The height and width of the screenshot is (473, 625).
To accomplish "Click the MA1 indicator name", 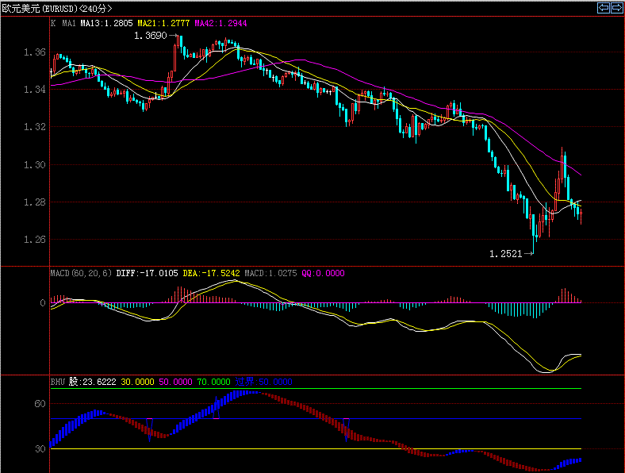I will [x=69, y=24].
